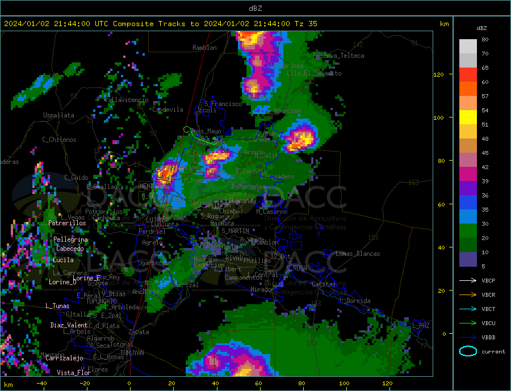Viewport: 511px width, 391px height.
Task: Click the 'Zapata' map label
Action: [x=139, y=332]
